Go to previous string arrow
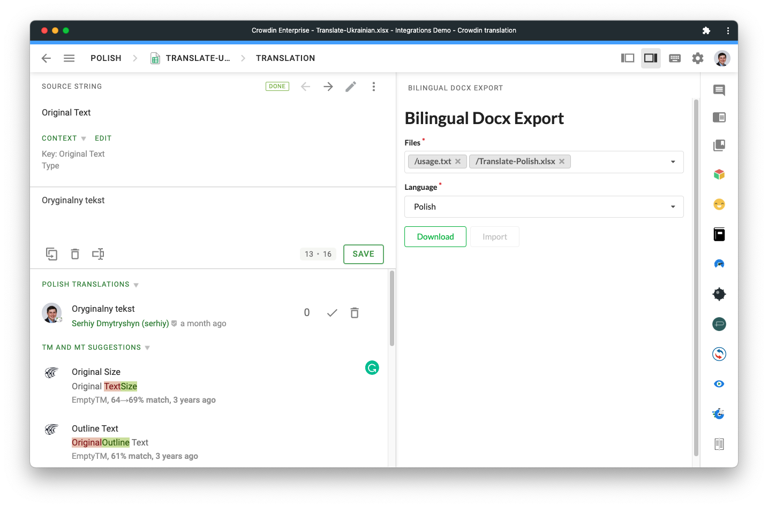 pos(305,87)
